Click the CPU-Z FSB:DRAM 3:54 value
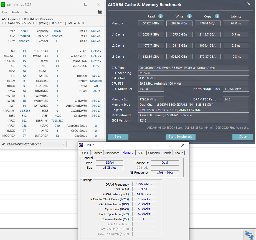Viewport: 256px width, 240px height. [x=144, y=189]
